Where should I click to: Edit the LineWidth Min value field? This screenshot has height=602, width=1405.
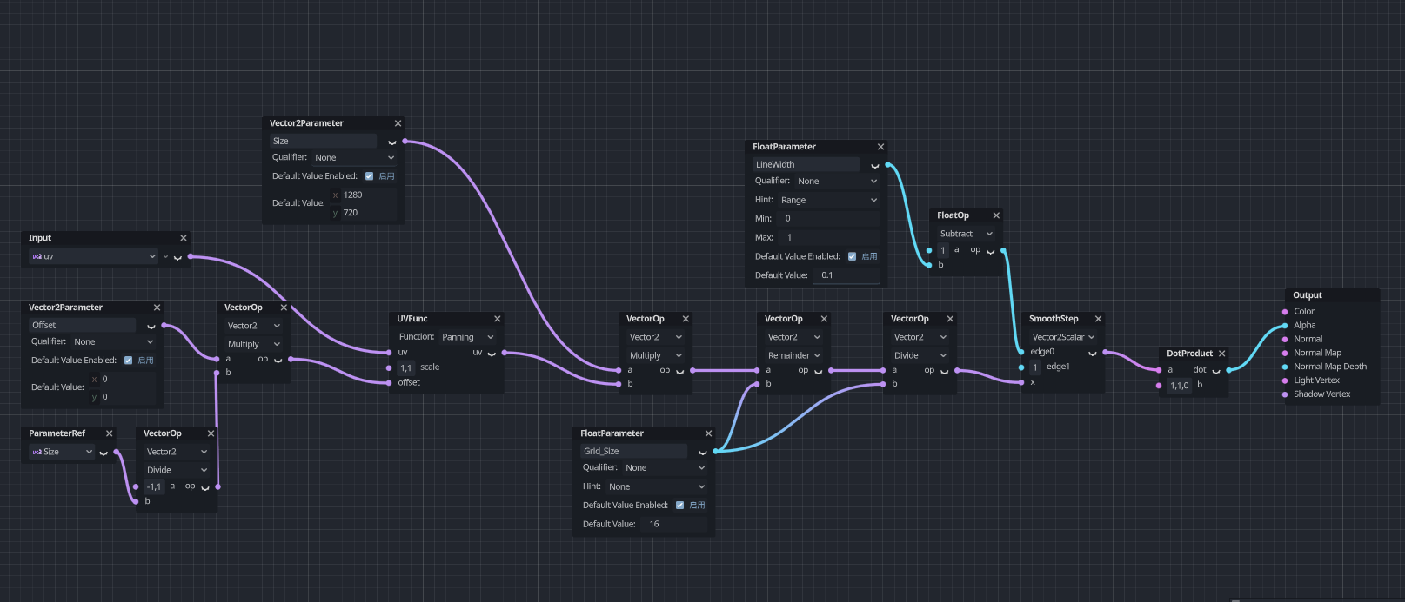tap(830, 219)
